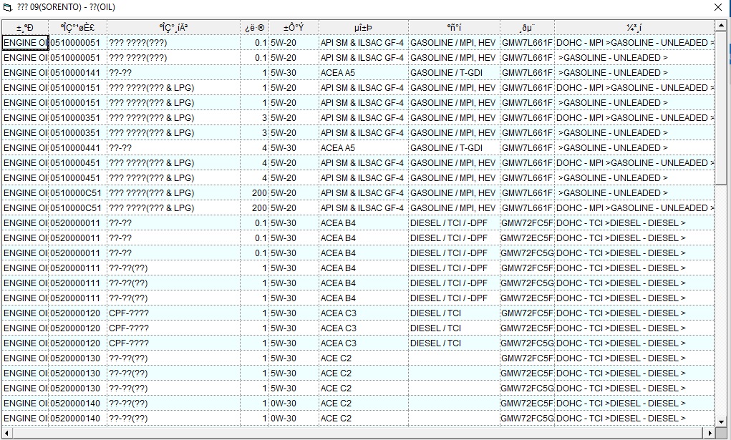Click header above the GMW7L661F code column

pos(527,28)
